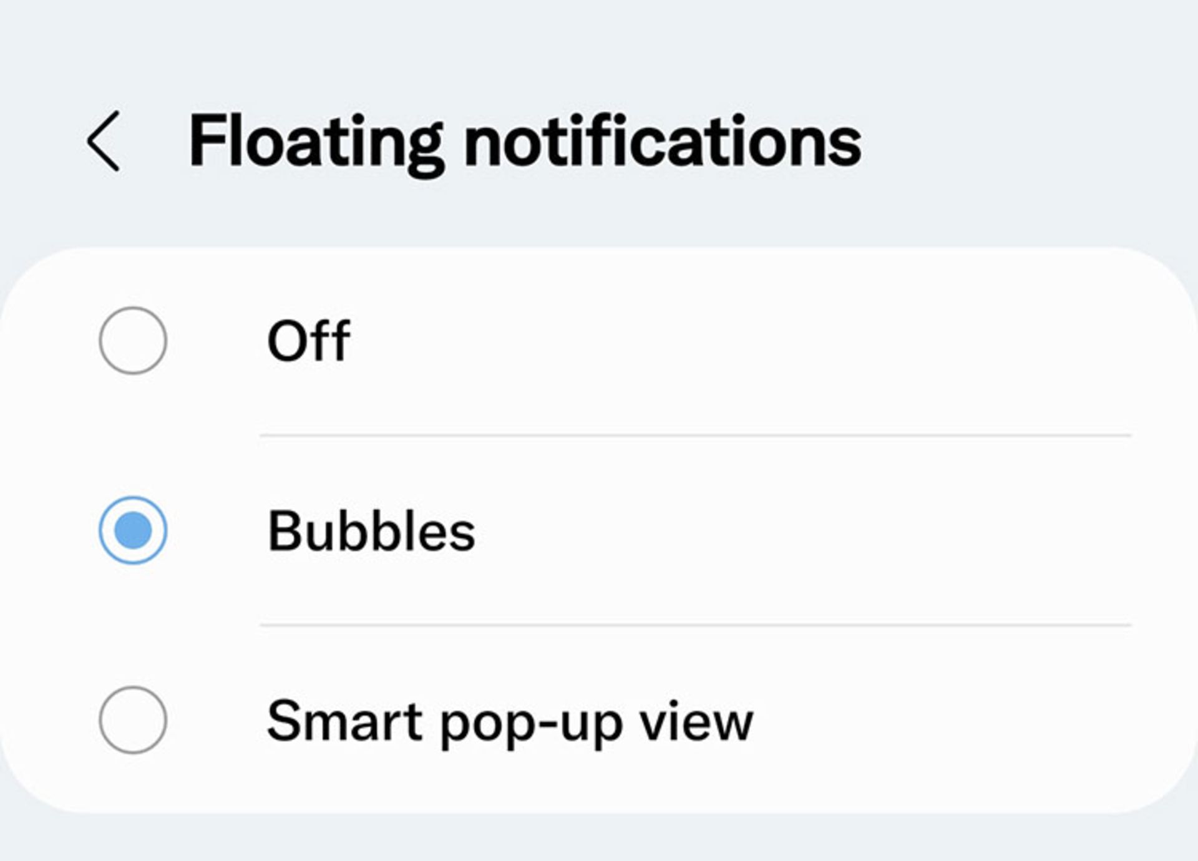Click the word "pop-up" in the last option
The height and width of the screenshot is (861, 1198).
(532, 722)
